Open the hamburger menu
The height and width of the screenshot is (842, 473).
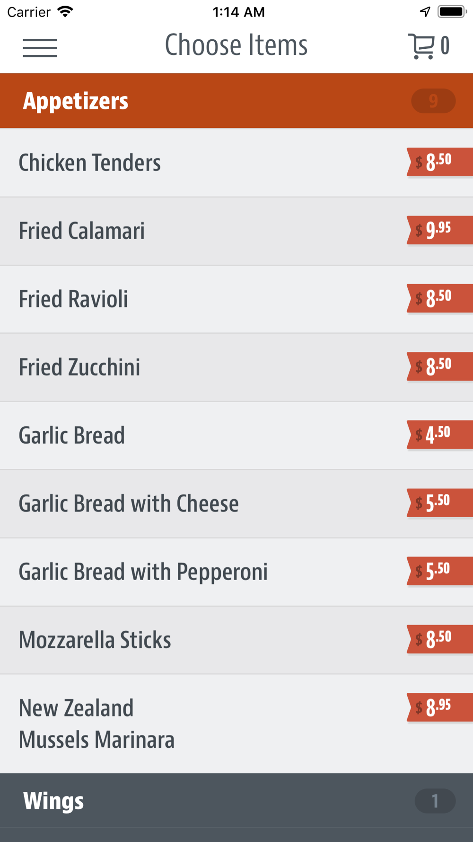(40, 48)
